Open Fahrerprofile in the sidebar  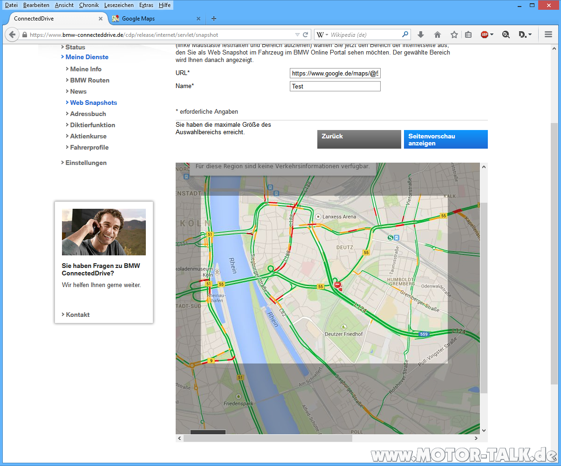click(89, 147)
